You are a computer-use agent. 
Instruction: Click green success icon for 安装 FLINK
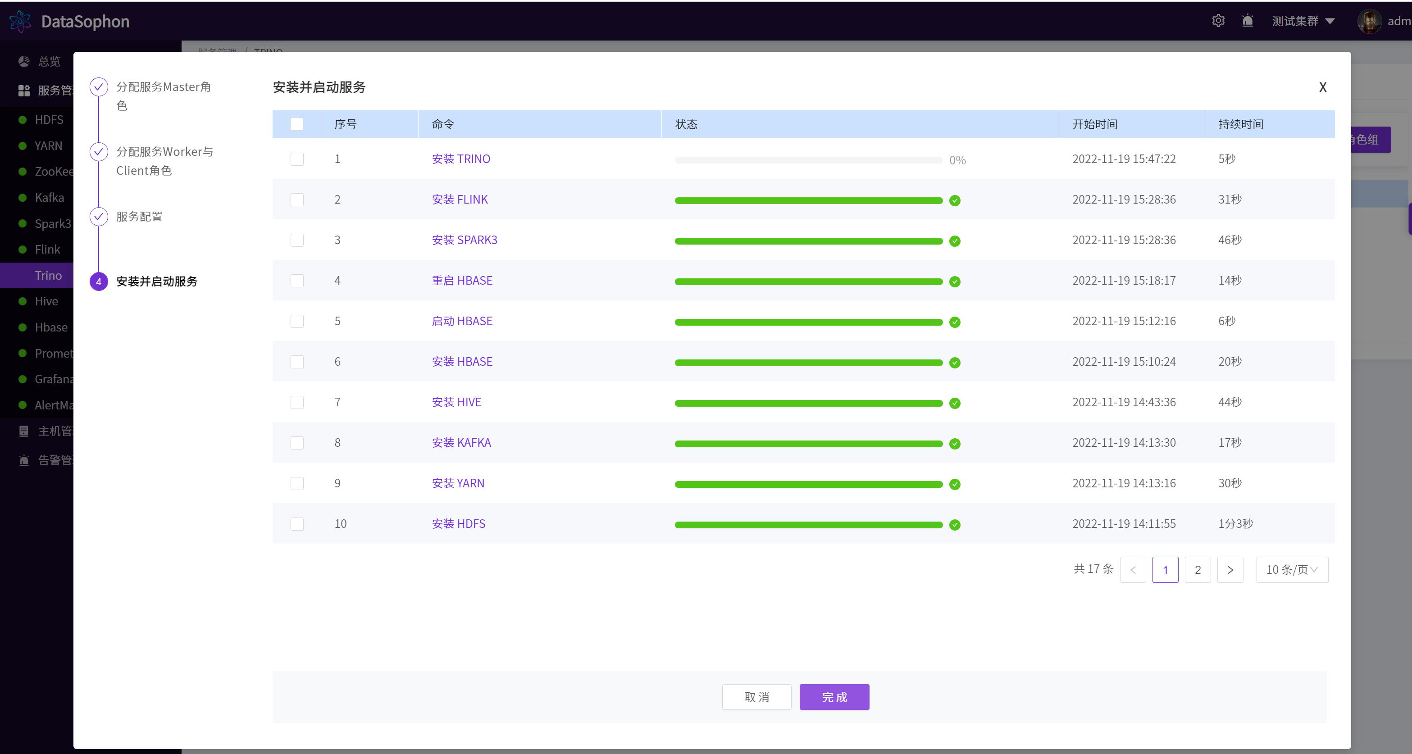click(955, 200)
